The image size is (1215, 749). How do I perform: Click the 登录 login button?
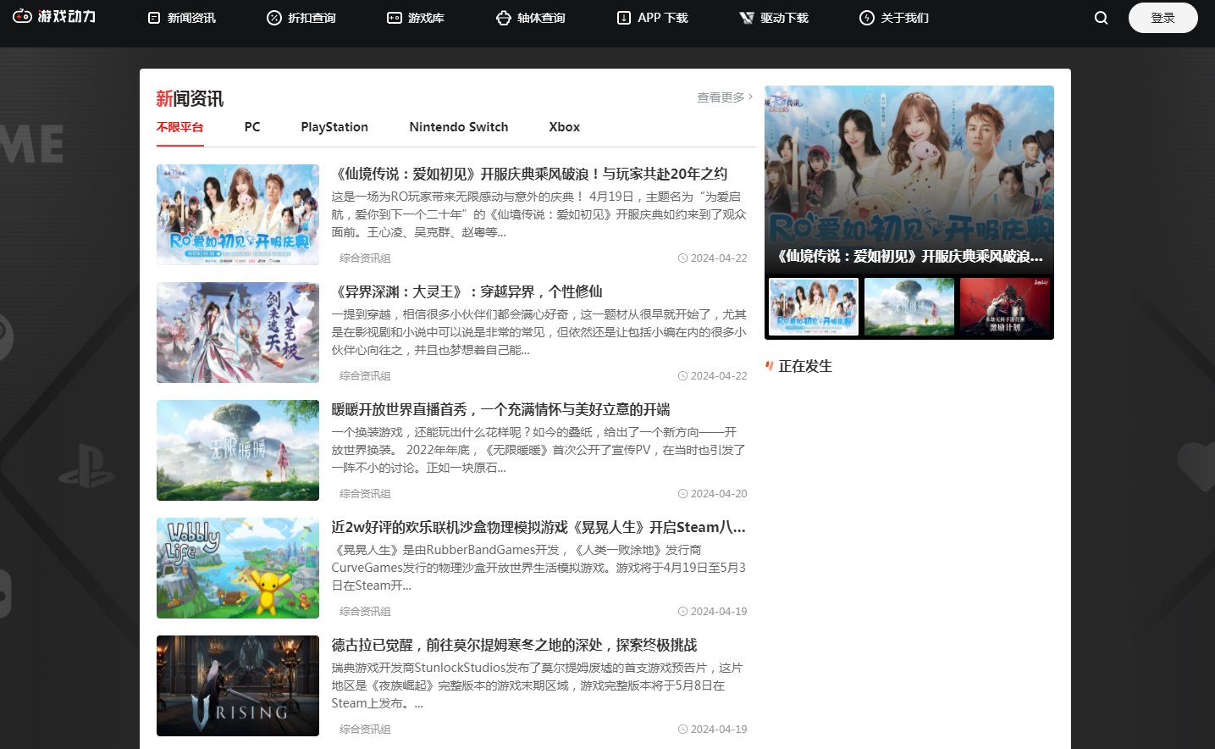tap(1163, 18)
